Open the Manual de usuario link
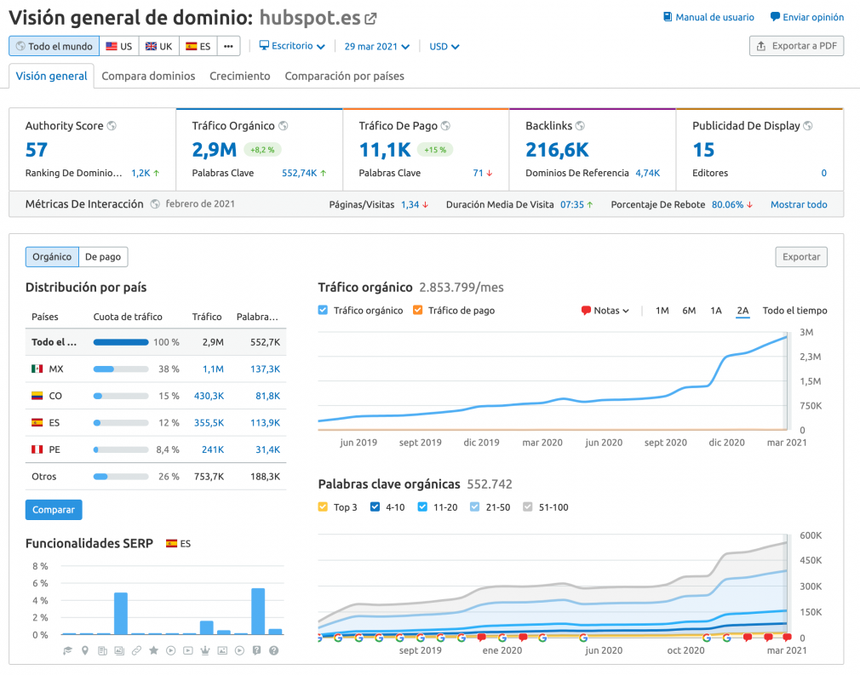This screenshot has width=860, height=675. [x=708, y=17]
